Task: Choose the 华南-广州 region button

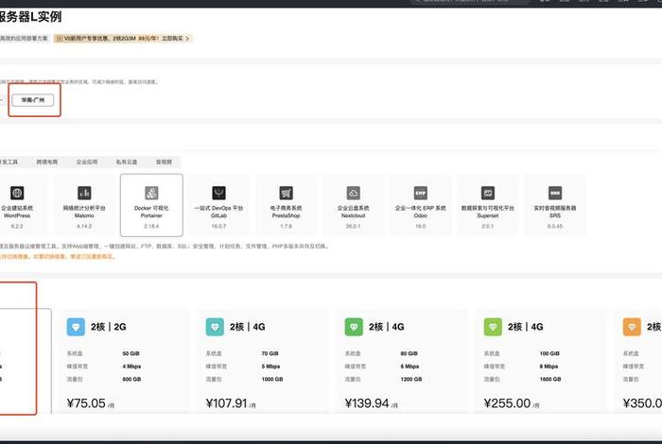Action: tap(33, 100)
